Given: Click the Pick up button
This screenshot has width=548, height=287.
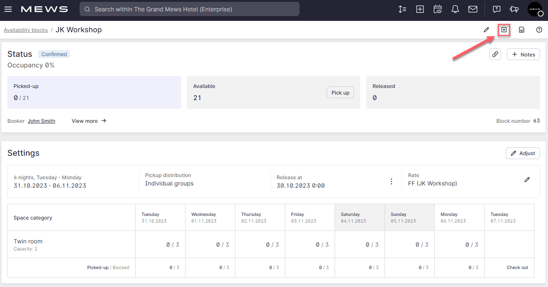Looking at the screenshot, I should click(340, 93).
